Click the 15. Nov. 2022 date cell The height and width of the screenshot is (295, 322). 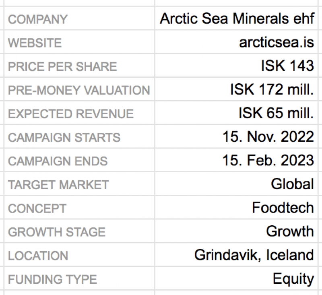tap(268, 137)
